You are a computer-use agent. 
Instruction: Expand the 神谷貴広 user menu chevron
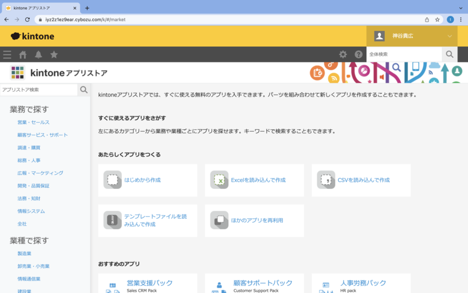click(x=449, y=36)
